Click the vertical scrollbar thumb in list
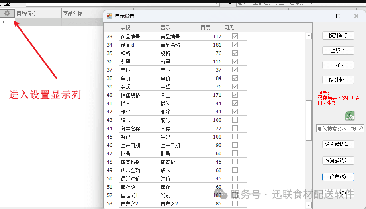This screenshot has height=209, width=366. pyautogui.click(x=309, y=119)
